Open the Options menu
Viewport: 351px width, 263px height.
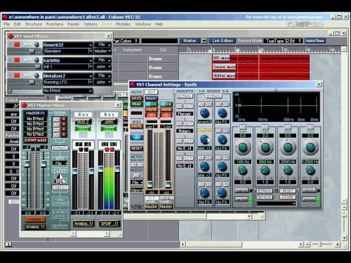point(90,24)
